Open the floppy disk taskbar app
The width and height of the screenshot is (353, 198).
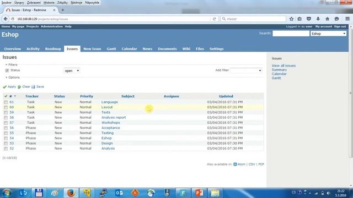tap(39, 193)
